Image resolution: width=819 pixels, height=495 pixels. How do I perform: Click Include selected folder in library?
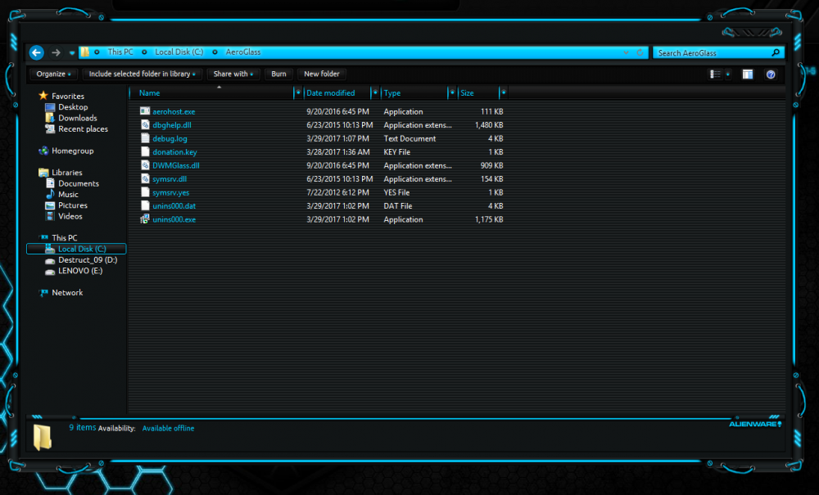[x=142, y=74]
